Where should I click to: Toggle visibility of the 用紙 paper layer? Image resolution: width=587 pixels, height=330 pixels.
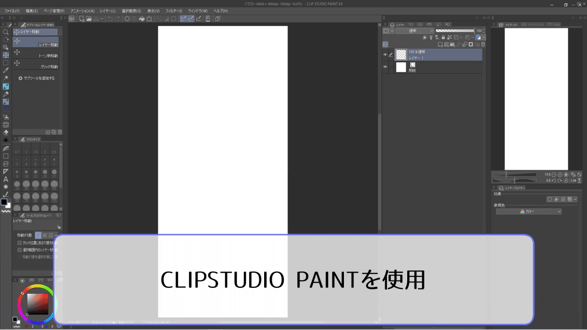click(385, 67)
